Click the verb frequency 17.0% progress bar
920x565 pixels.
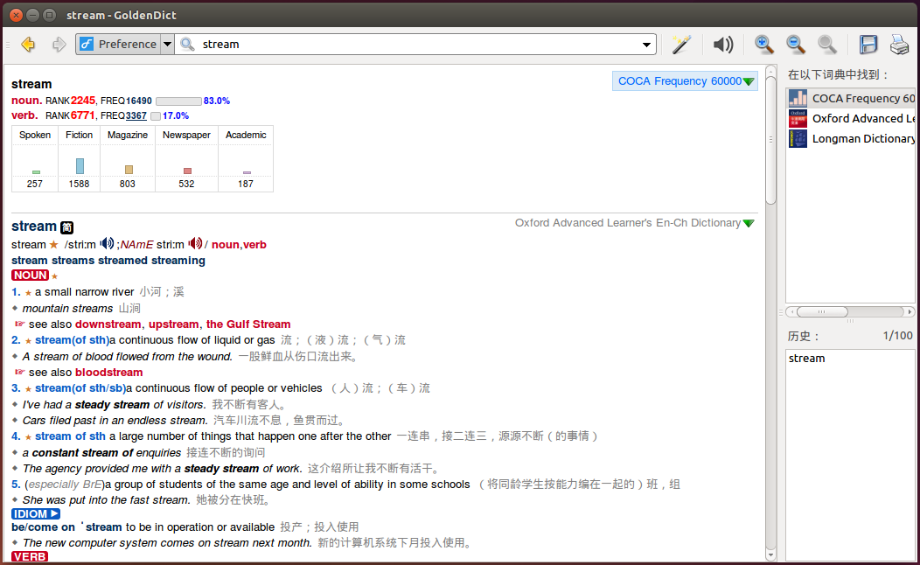156,116
